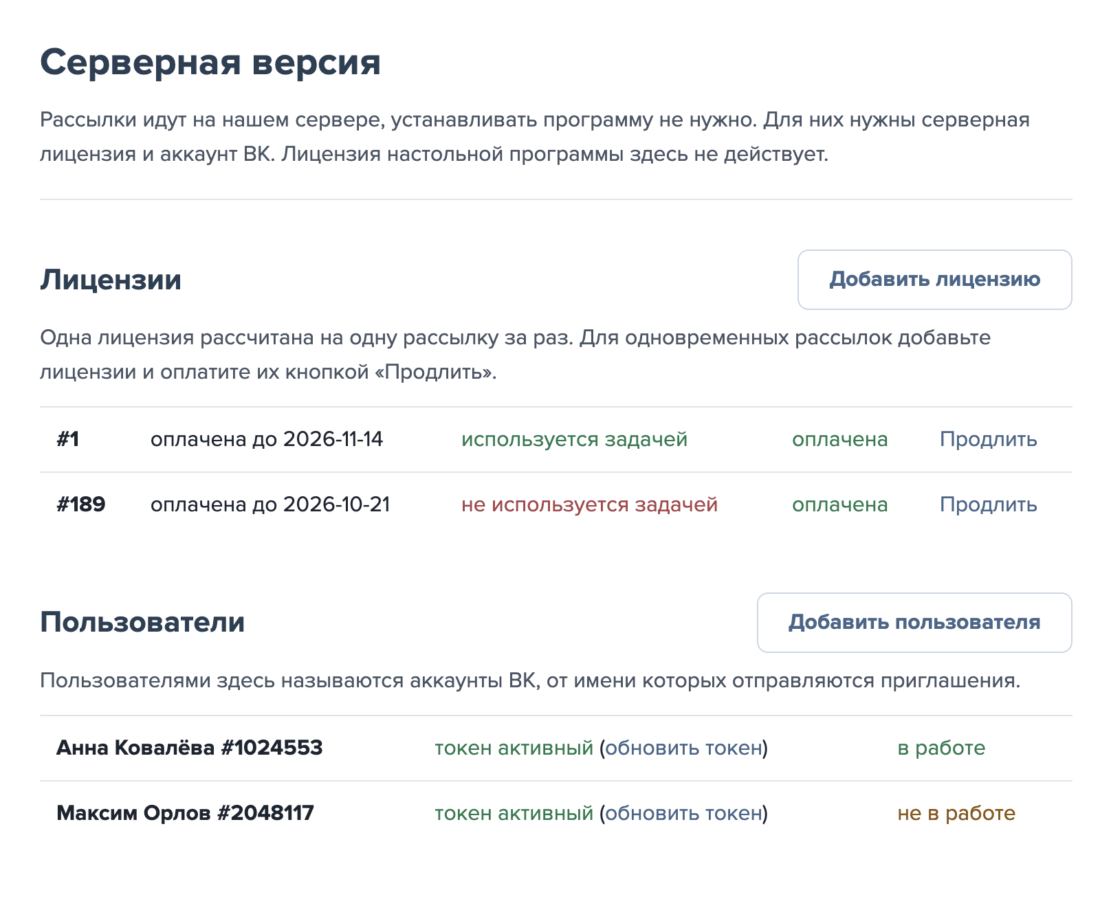Click the 'Пользователи' section heading
This screenshot has width=1111, height=910.
(x=142, y=623)
